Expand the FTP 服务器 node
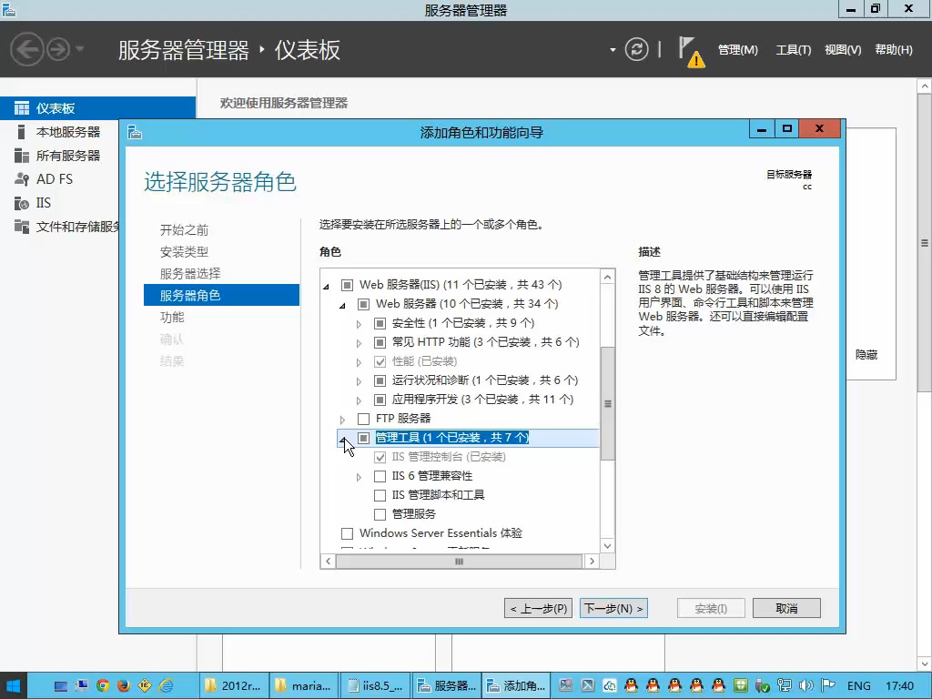Image resolution: width=932 pixels, height=699 pixels. tap(342, 419)
